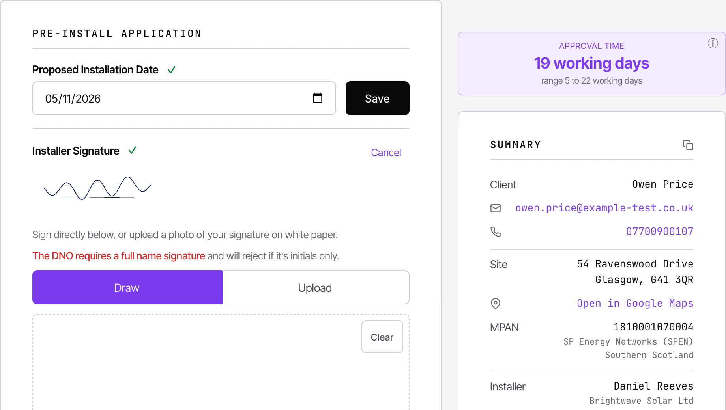
Task: Select the MPAN value 1810001070004
Action: (653, 327)
